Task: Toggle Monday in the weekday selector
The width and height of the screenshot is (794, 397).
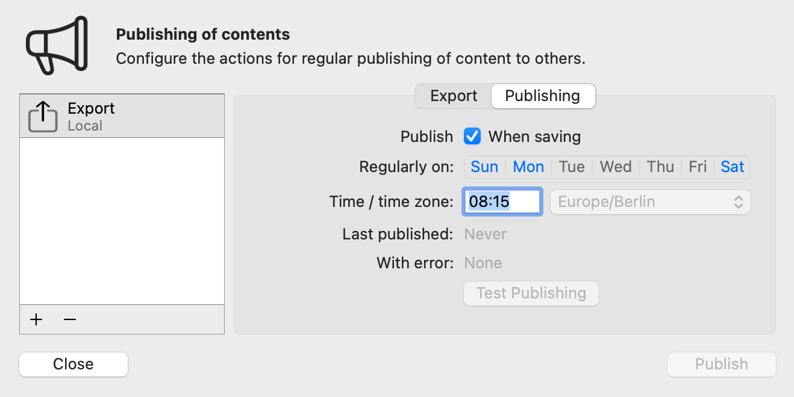Action: 528,167
